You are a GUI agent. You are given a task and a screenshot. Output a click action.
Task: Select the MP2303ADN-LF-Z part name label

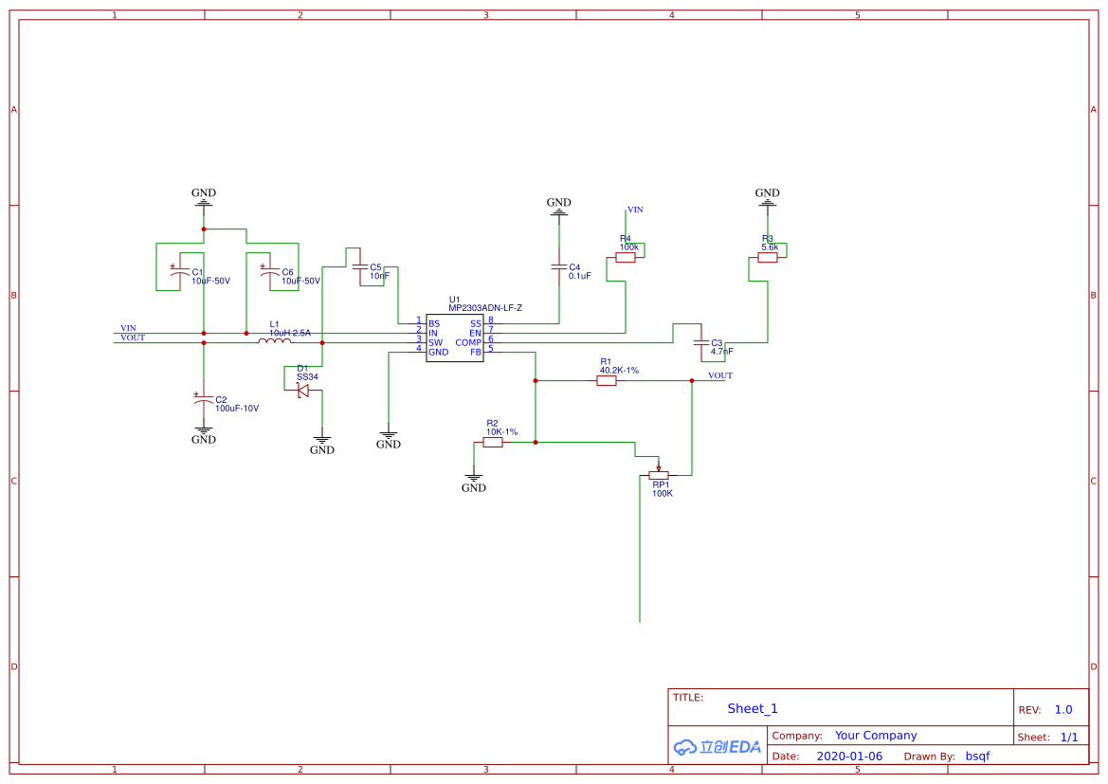[485, 308]
